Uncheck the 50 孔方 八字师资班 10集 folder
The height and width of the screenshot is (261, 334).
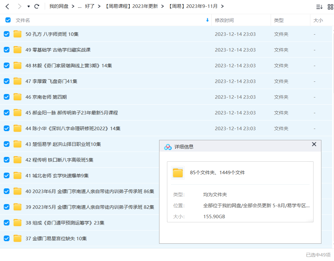click(x=7, y=34)
